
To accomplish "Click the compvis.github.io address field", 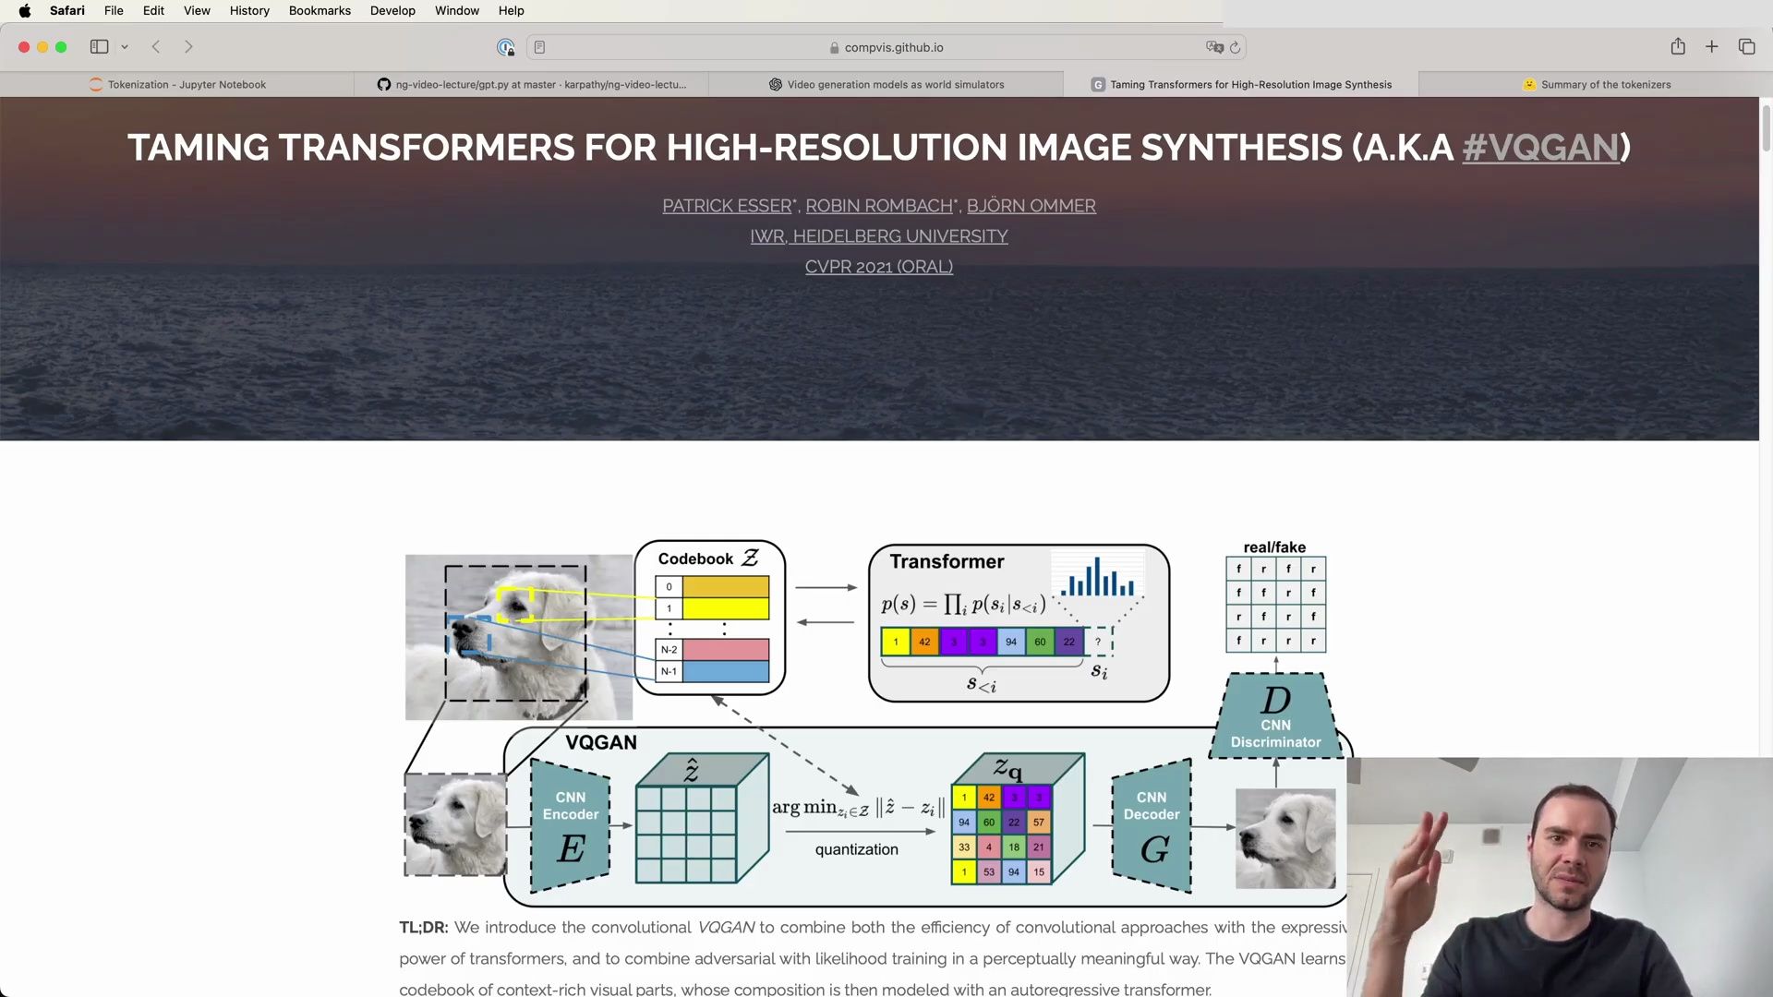I will [x=886, y=47].
